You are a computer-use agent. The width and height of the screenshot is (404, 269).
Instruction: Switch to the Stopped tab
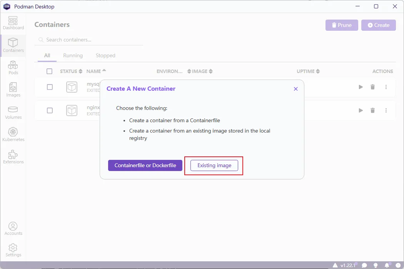coord(105,55)
